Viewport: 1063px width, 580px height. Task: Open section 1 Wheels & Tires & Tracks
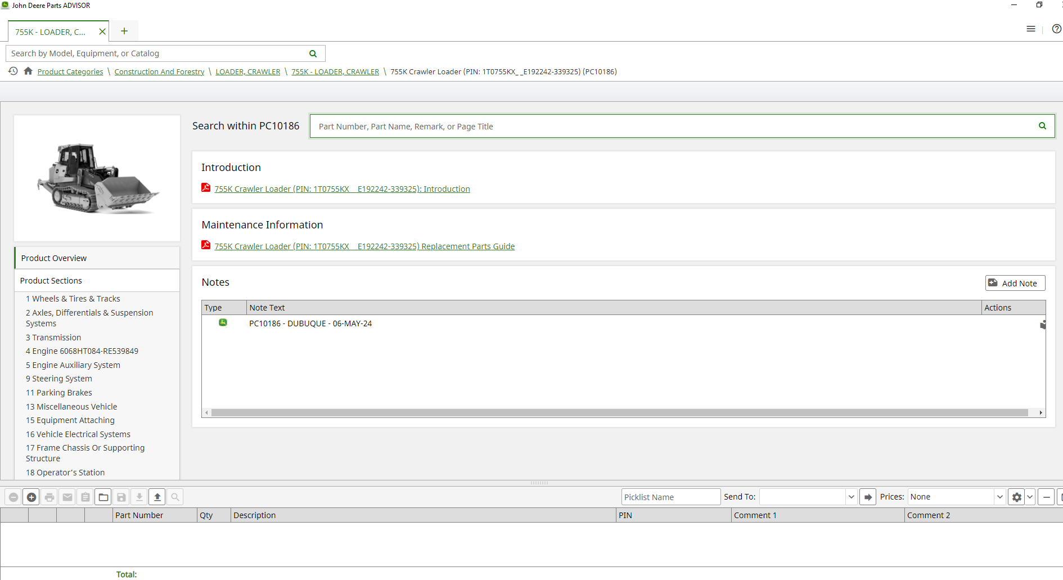73,299
